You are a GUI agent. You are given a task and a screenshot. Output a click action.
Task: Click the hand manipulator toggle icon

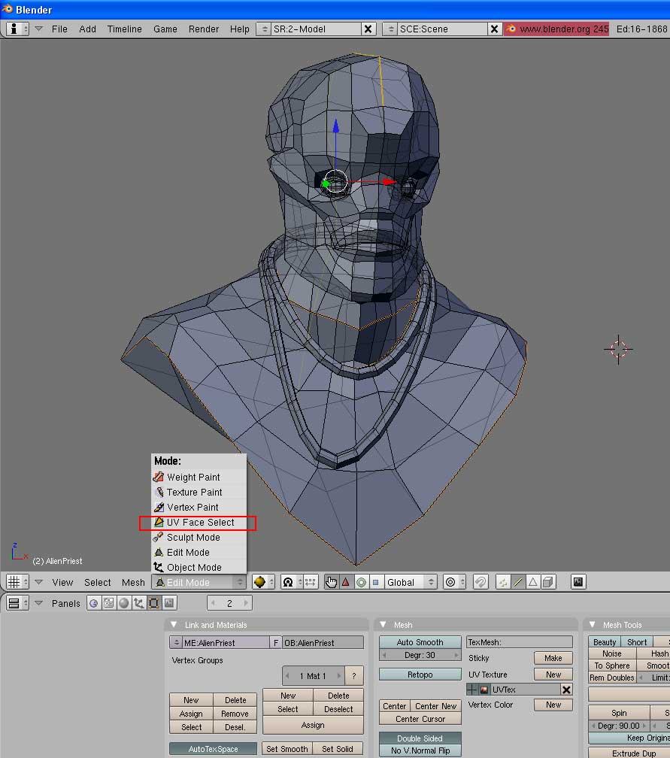tap(331, 582)
